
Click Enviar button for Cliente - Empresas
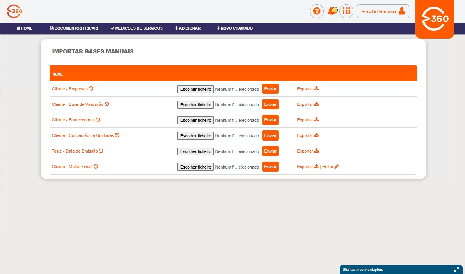click(x=270, y=89)
